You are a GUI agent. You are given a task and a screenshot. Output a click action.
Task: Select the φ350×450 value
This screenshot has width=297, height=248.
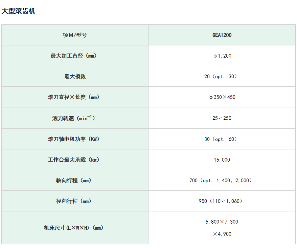tap(222, 97)
